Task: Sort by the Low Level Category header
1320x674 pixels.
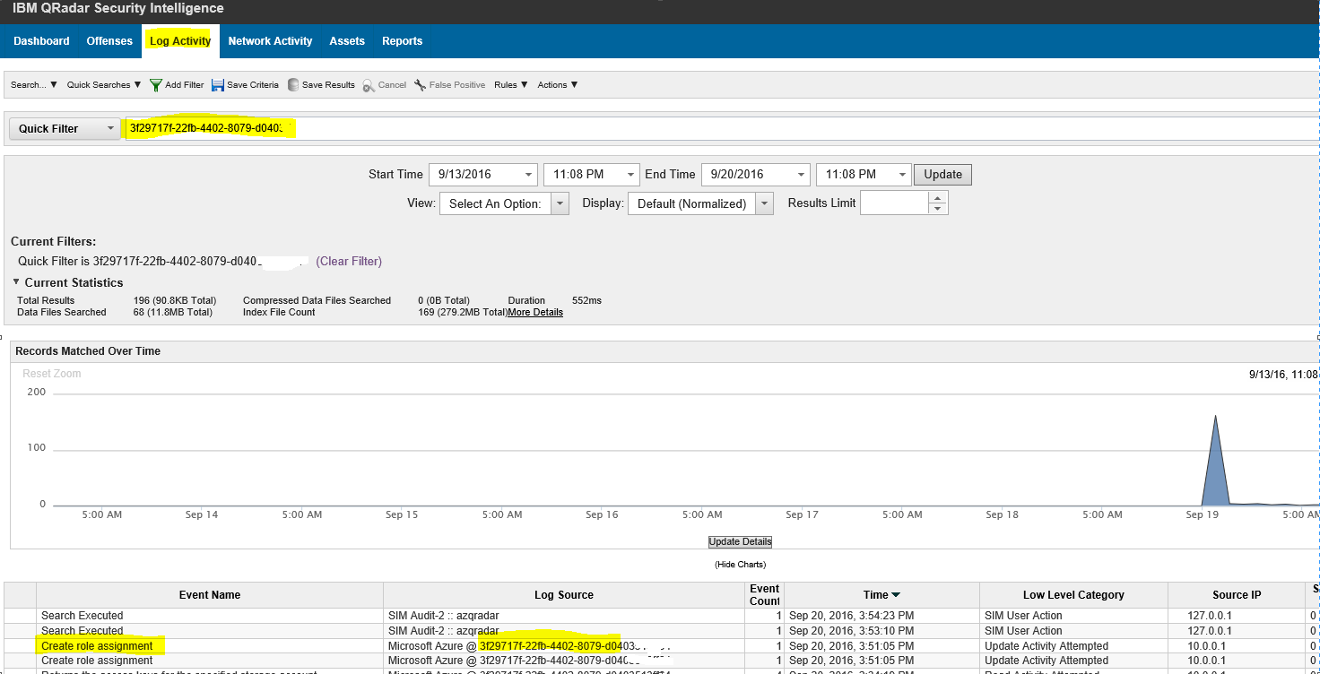Action: pos(1073,595)
